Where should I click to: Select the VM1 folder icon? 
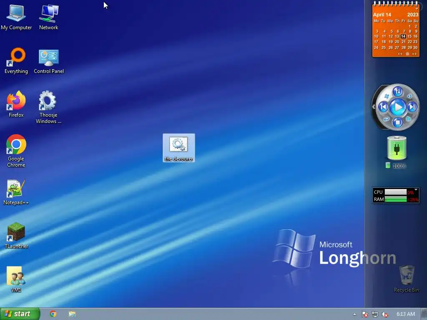tap(16, 280)
